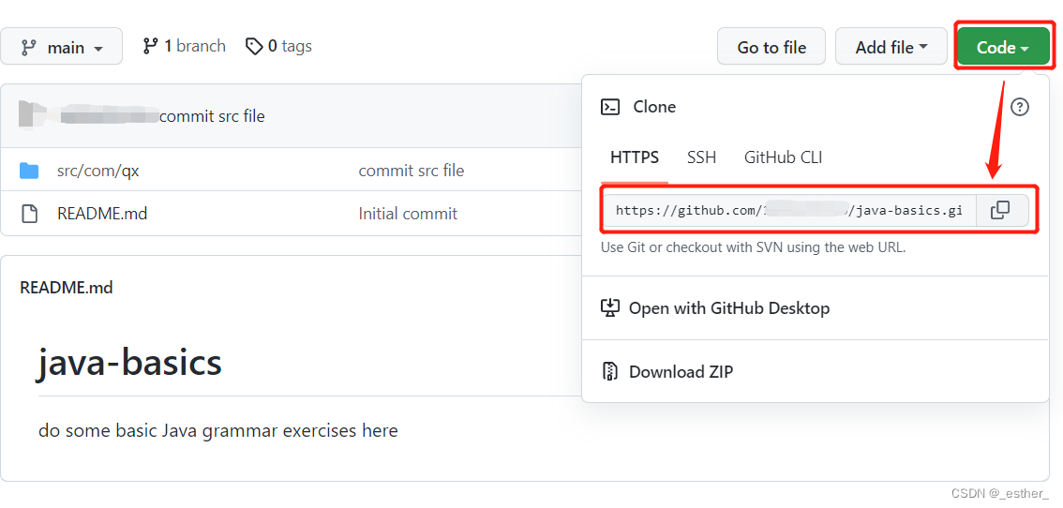Open the 1 branch link

click(x=185, y=46)
